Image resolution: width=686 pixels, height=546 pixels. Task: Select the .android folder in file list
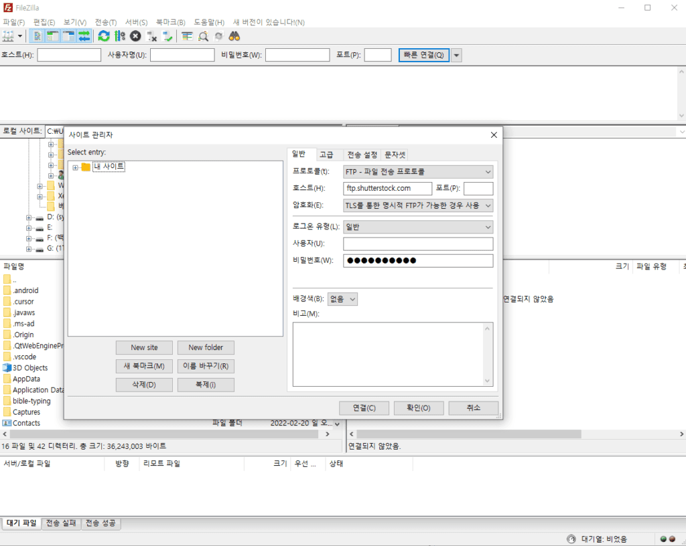point(25,290)
